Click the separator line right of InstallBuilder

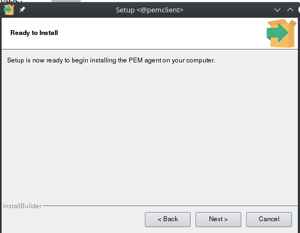(x=170, y=206)
